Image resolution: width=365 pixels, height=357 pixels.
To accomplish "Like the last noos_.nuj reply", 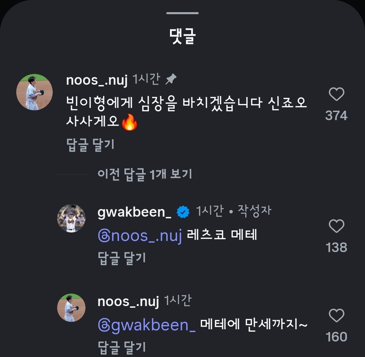I will point(336,316).
